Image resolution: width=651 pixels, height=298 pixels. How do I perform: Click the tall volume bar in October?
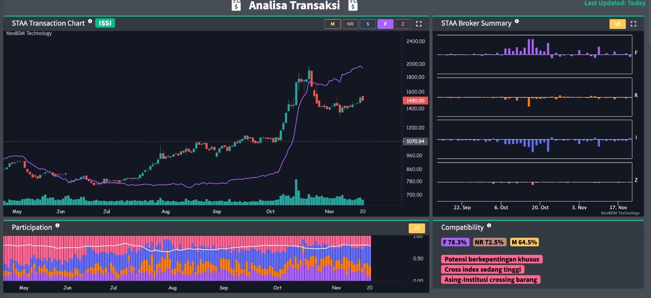pos(296,192)
